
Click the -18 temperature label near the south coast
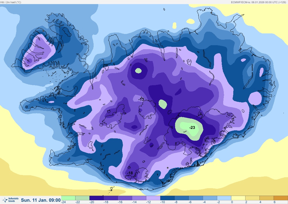(x=130, y=173)
